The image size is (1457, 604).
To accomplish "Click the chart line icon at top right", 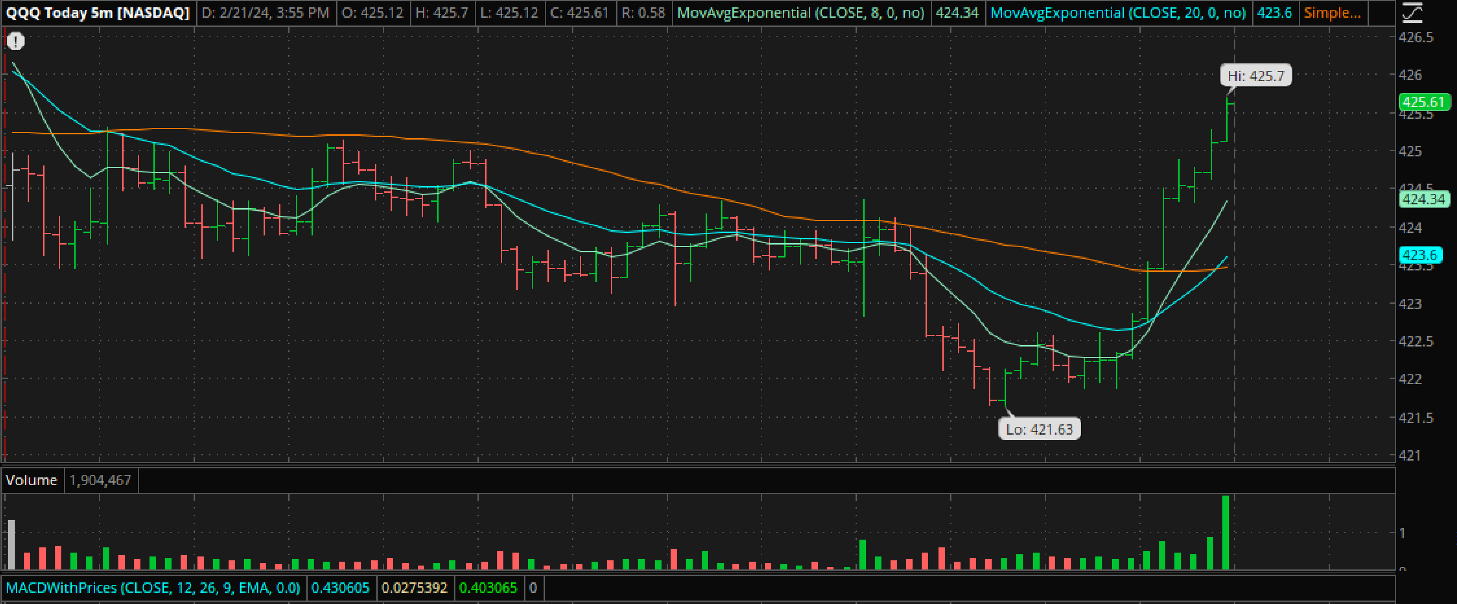I will point(1412,13).
